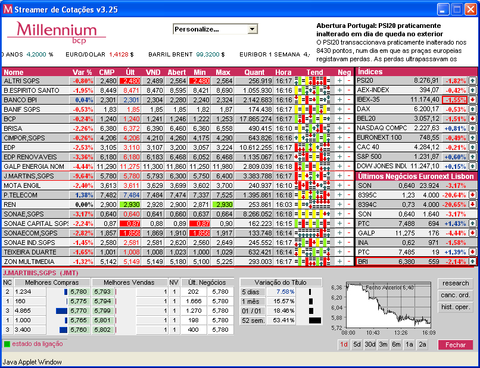The image size is (480, 368).
Task: Select the TEIXEIRA DUARTE stock name
Action: point(30,252)
